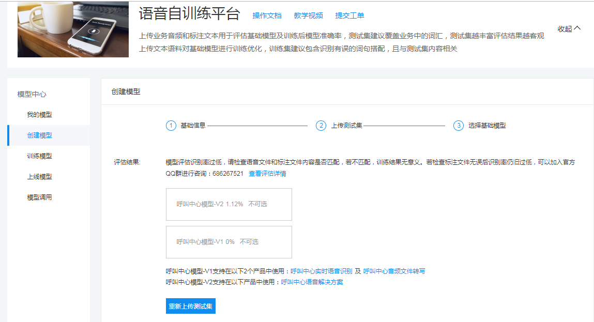The image size is (594, 322).
Task: Click the phone banner image
Action: point(73,29)
